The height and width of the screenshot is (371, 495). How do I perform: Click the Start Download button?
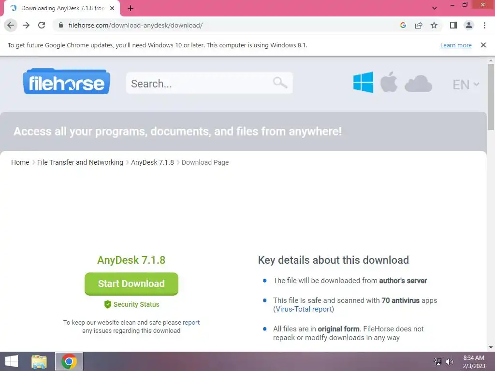[131, 284]
